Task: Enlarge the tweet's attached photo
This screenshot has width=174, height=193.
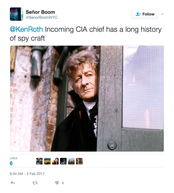Action: 87,98
